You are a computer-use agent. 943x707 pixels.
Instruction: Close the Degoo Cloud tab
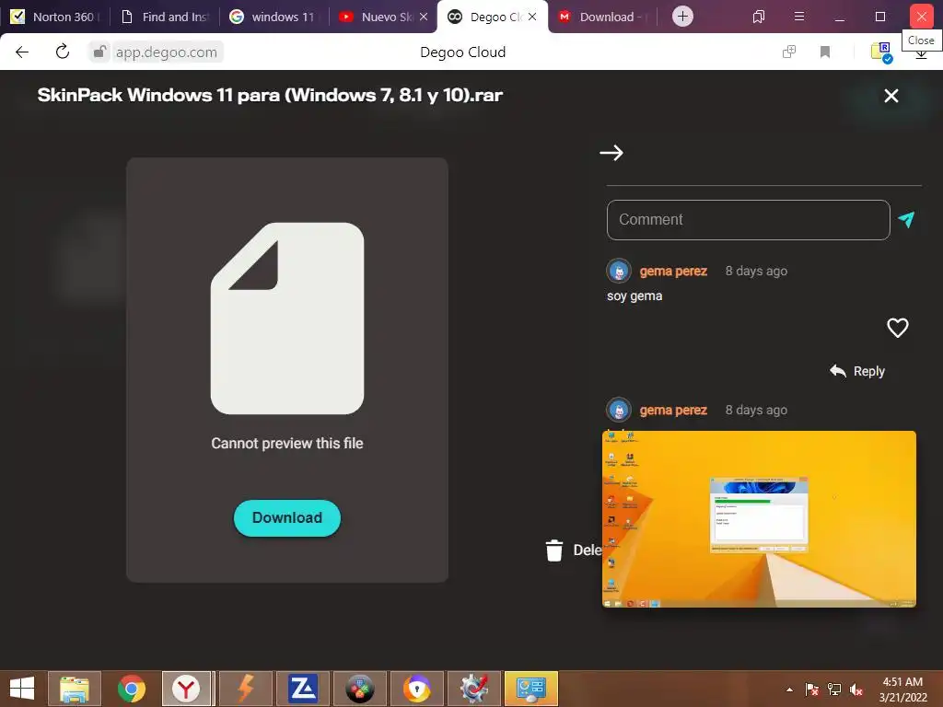pos(532,17)
